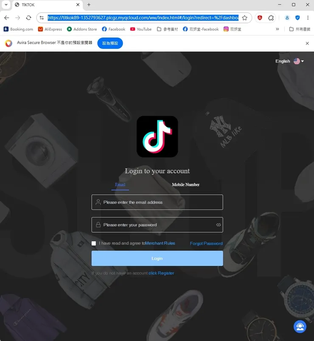
Task: Click the TIKTOK browser tab title
Action: click(28, 5)
